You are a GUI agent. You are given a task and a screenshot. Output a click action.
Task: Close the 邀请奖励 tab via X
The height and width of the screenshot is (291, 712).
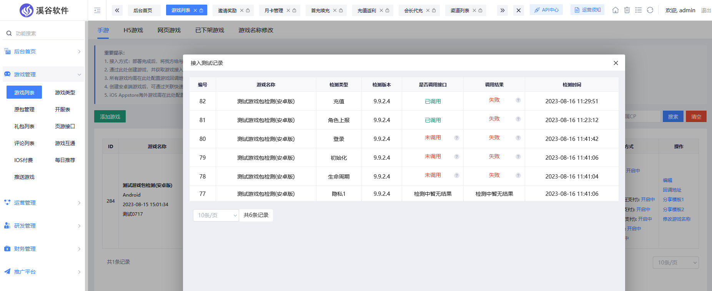242,10
